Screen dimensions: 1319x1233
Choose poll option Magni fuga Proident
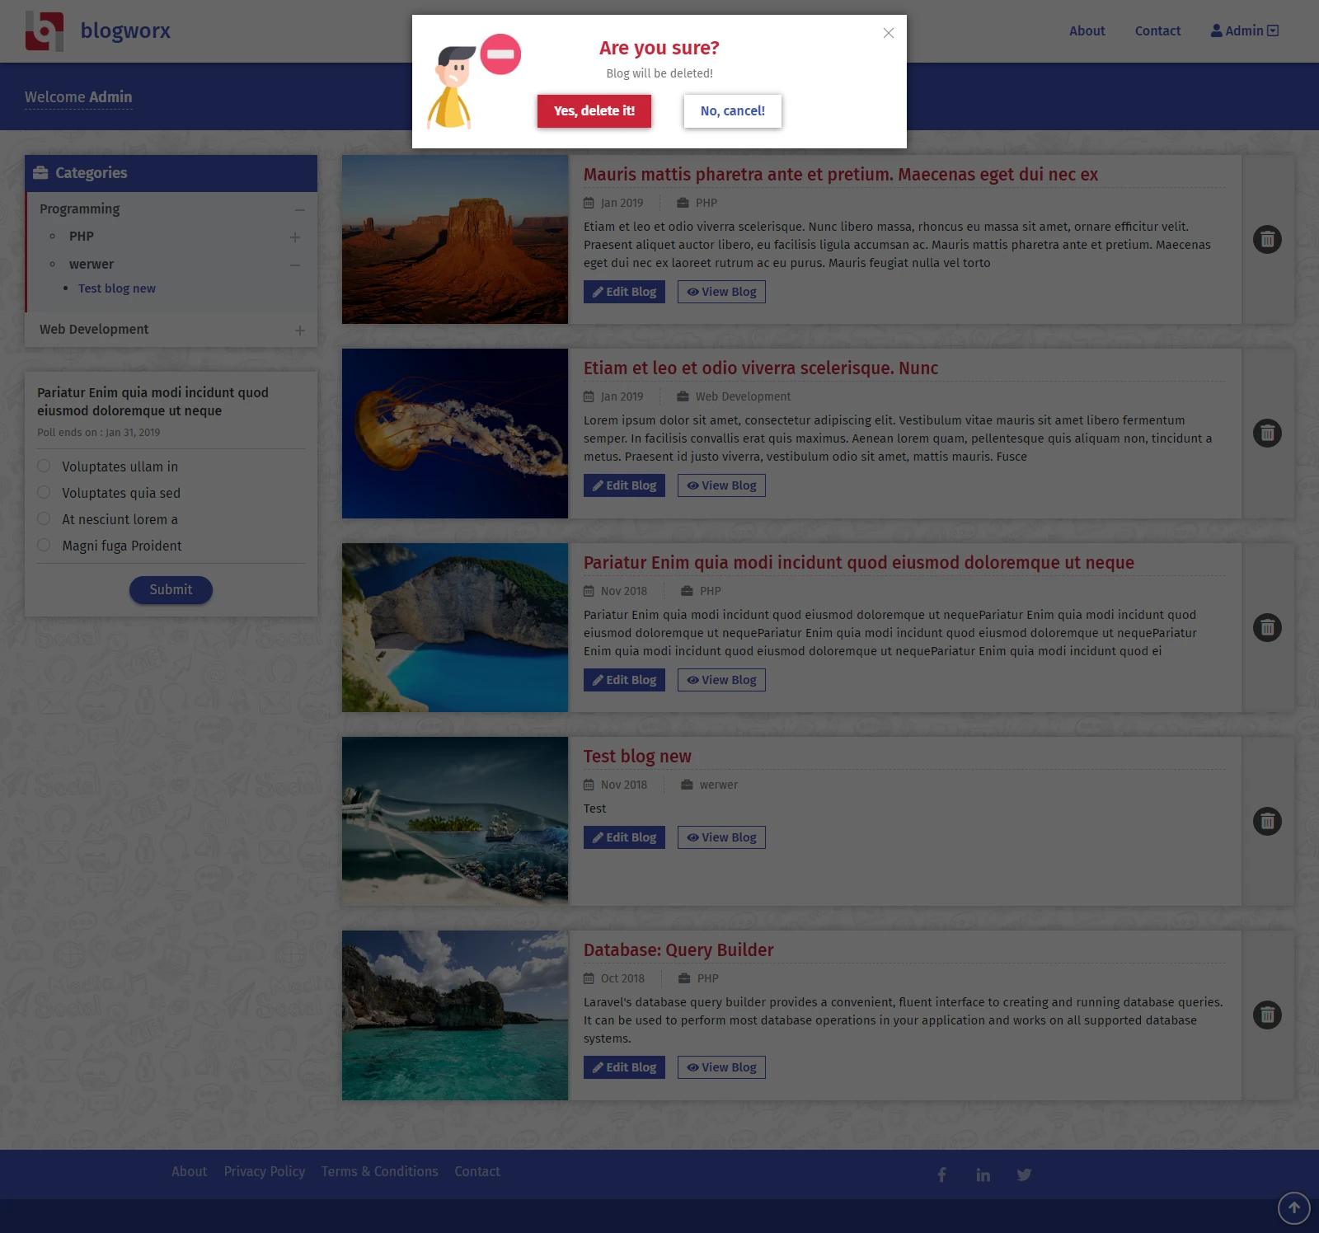(44, 545)
